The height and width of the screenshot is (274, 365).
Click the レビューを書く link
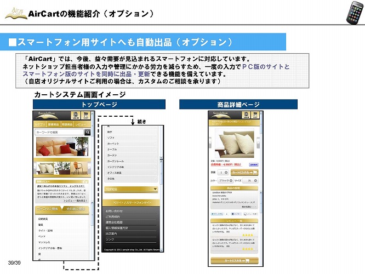click(x=250, y=214)
